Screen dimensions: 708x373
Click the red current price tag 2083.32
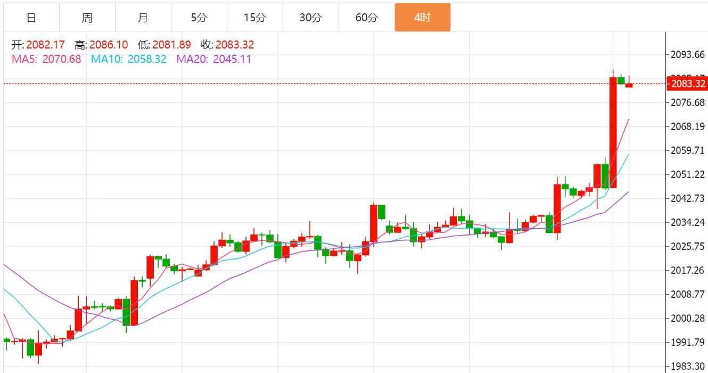[687, 84]
